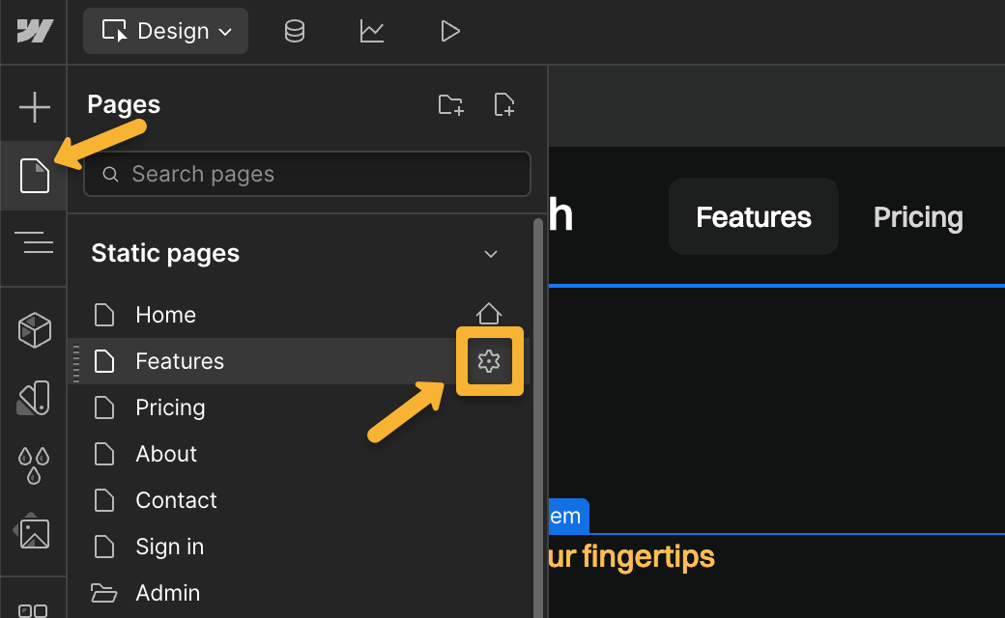The width and height of the screenshot is (1005, 618).
Task: Open the Design mode dropdown
Action: point(165,31)
